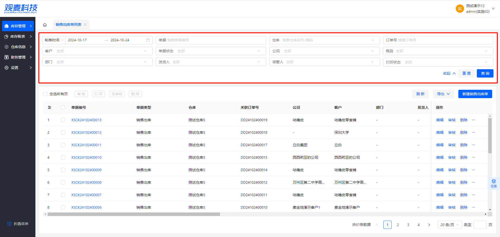Toggle the header select-all checkbox
Image resolution: width=500 pixels, height=237 pixels.
[63, 107]
